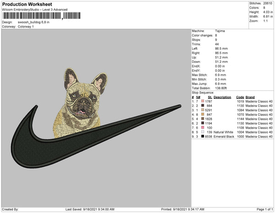Click Madeira Classic 40 in the 1019 row

coord(259,101)
